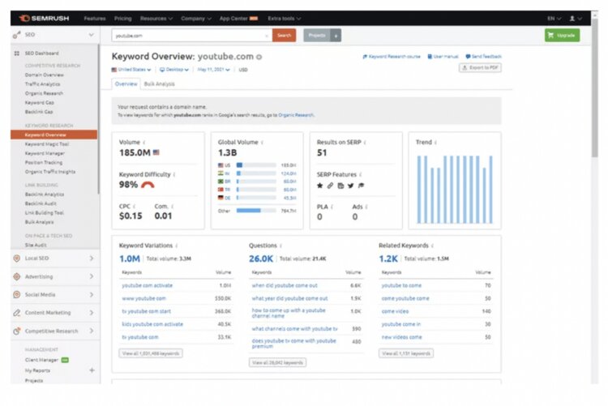This screenshot has height=406, width=608.
Task: Expand Local SEO section
Action: click(x=54, y=259)
